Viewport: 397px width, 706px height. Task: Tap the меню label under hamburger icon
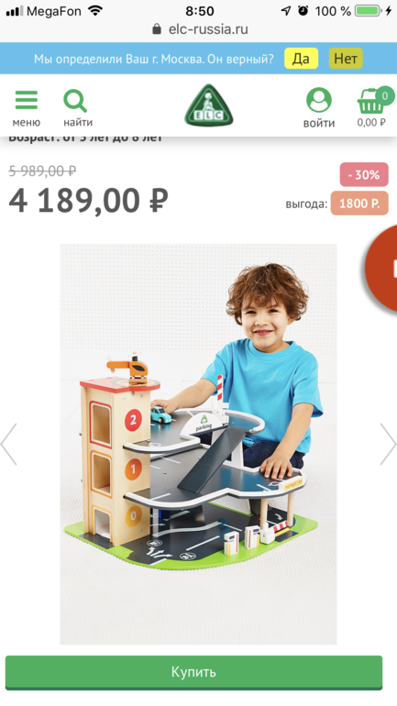click(x=26, y=122)
